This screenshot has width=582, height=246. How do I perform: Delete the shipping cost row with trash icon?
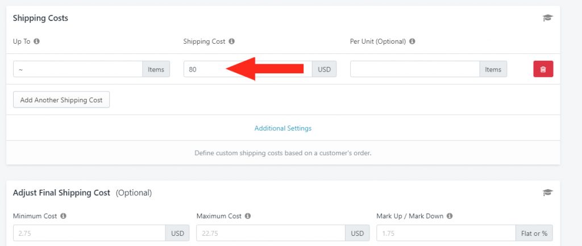543,69
